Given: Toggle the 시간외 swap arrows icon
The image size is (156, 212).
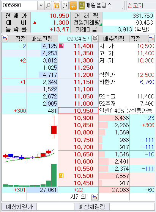Looking at the screenshot, I should click(x=95, y=197).
